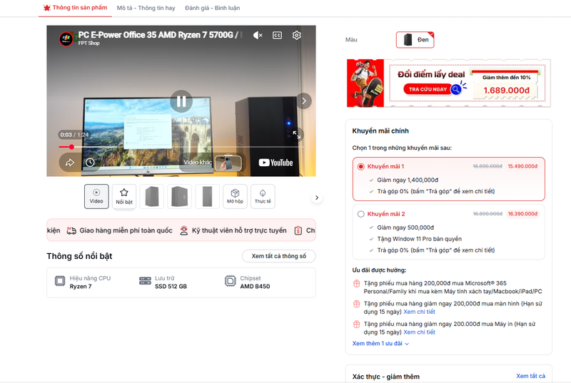Click the video share arrow icon

pyautogui.click(x=69, y=163)
